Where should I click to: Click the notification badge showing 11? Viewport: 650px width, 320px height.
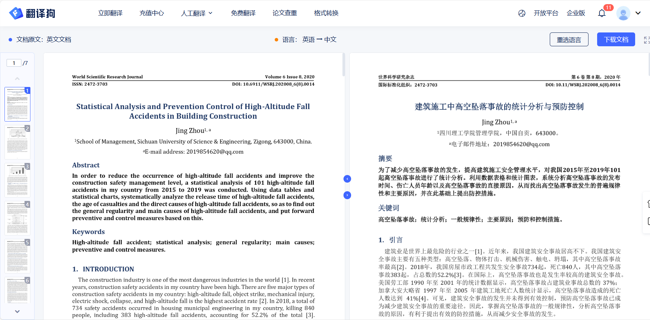coord(608,7)
